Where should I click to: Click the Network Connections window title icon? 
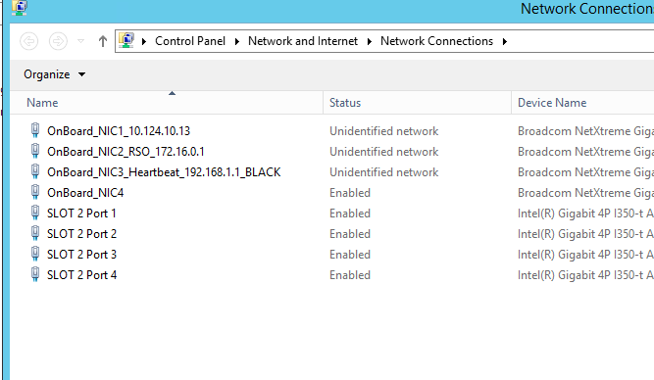[x=20, y=8]
